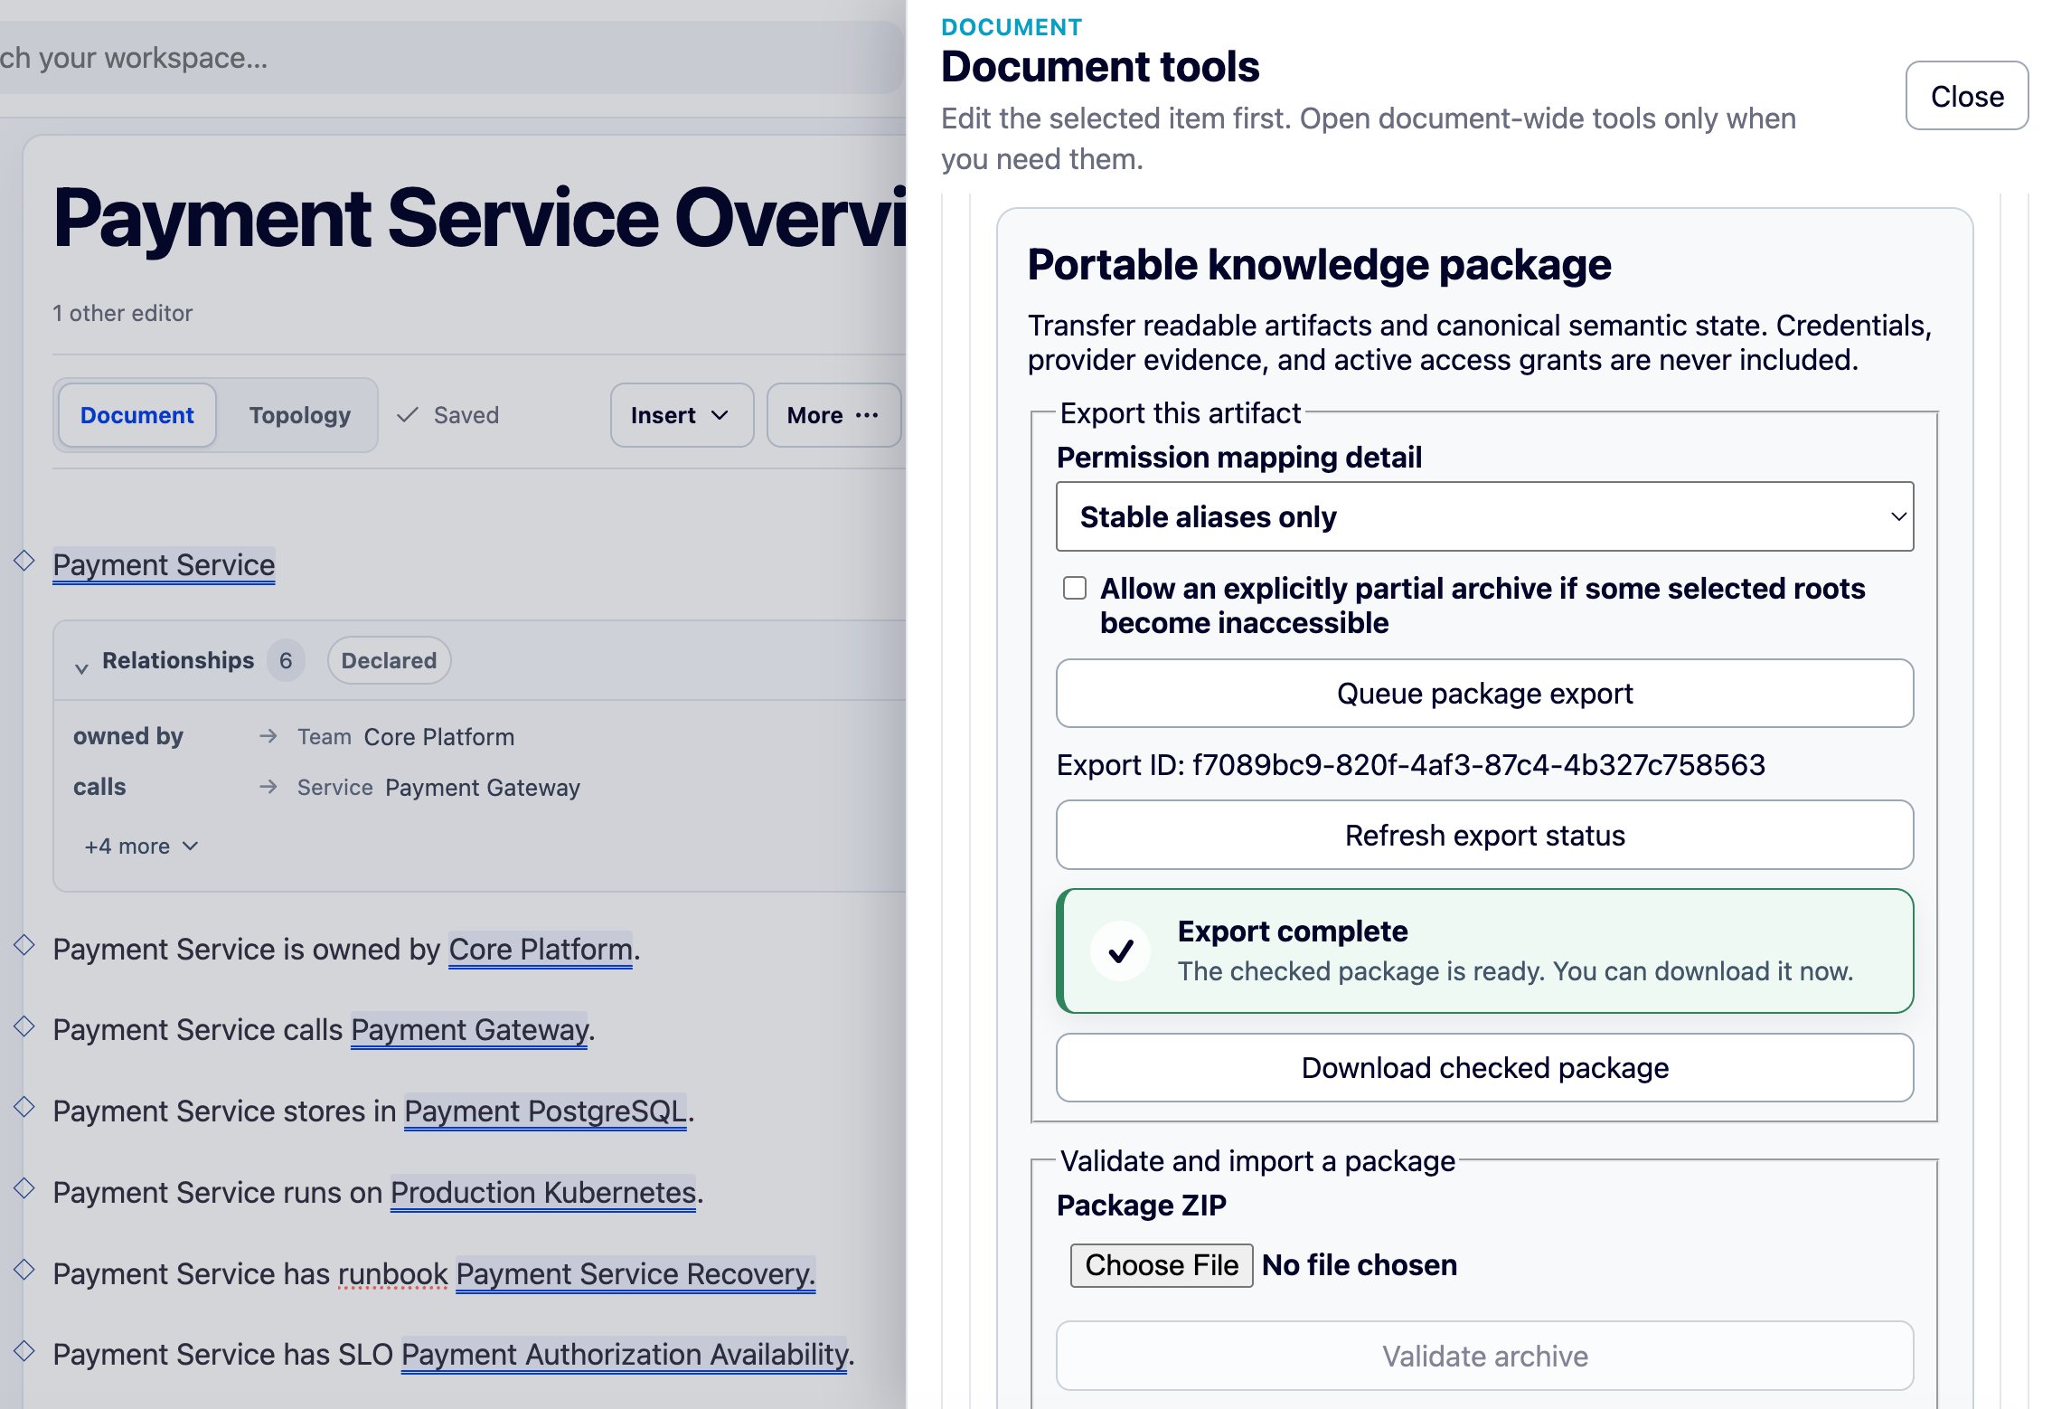Open the Payment Authorization Availability link

pos(625,1355)
